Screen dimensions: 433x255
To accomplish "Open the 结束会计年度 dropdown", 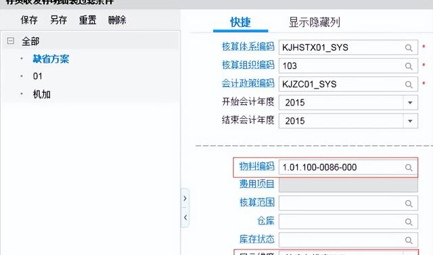I will tap(410, 121).
